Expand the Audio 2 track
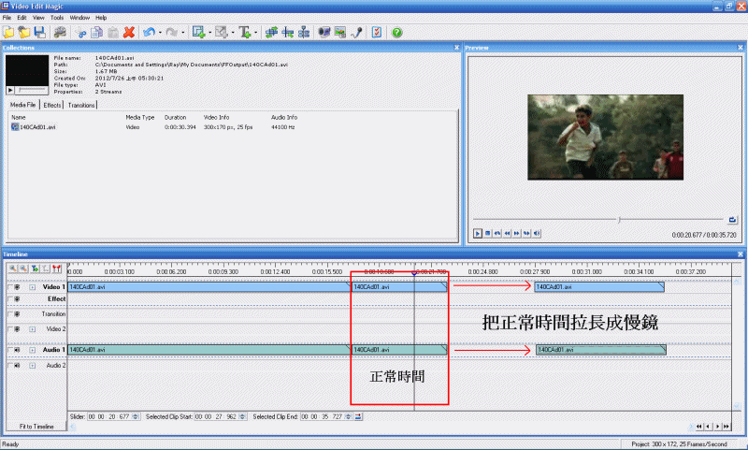Image resolution: width=748 pixels, height=450 pixels. click(33, 366)
